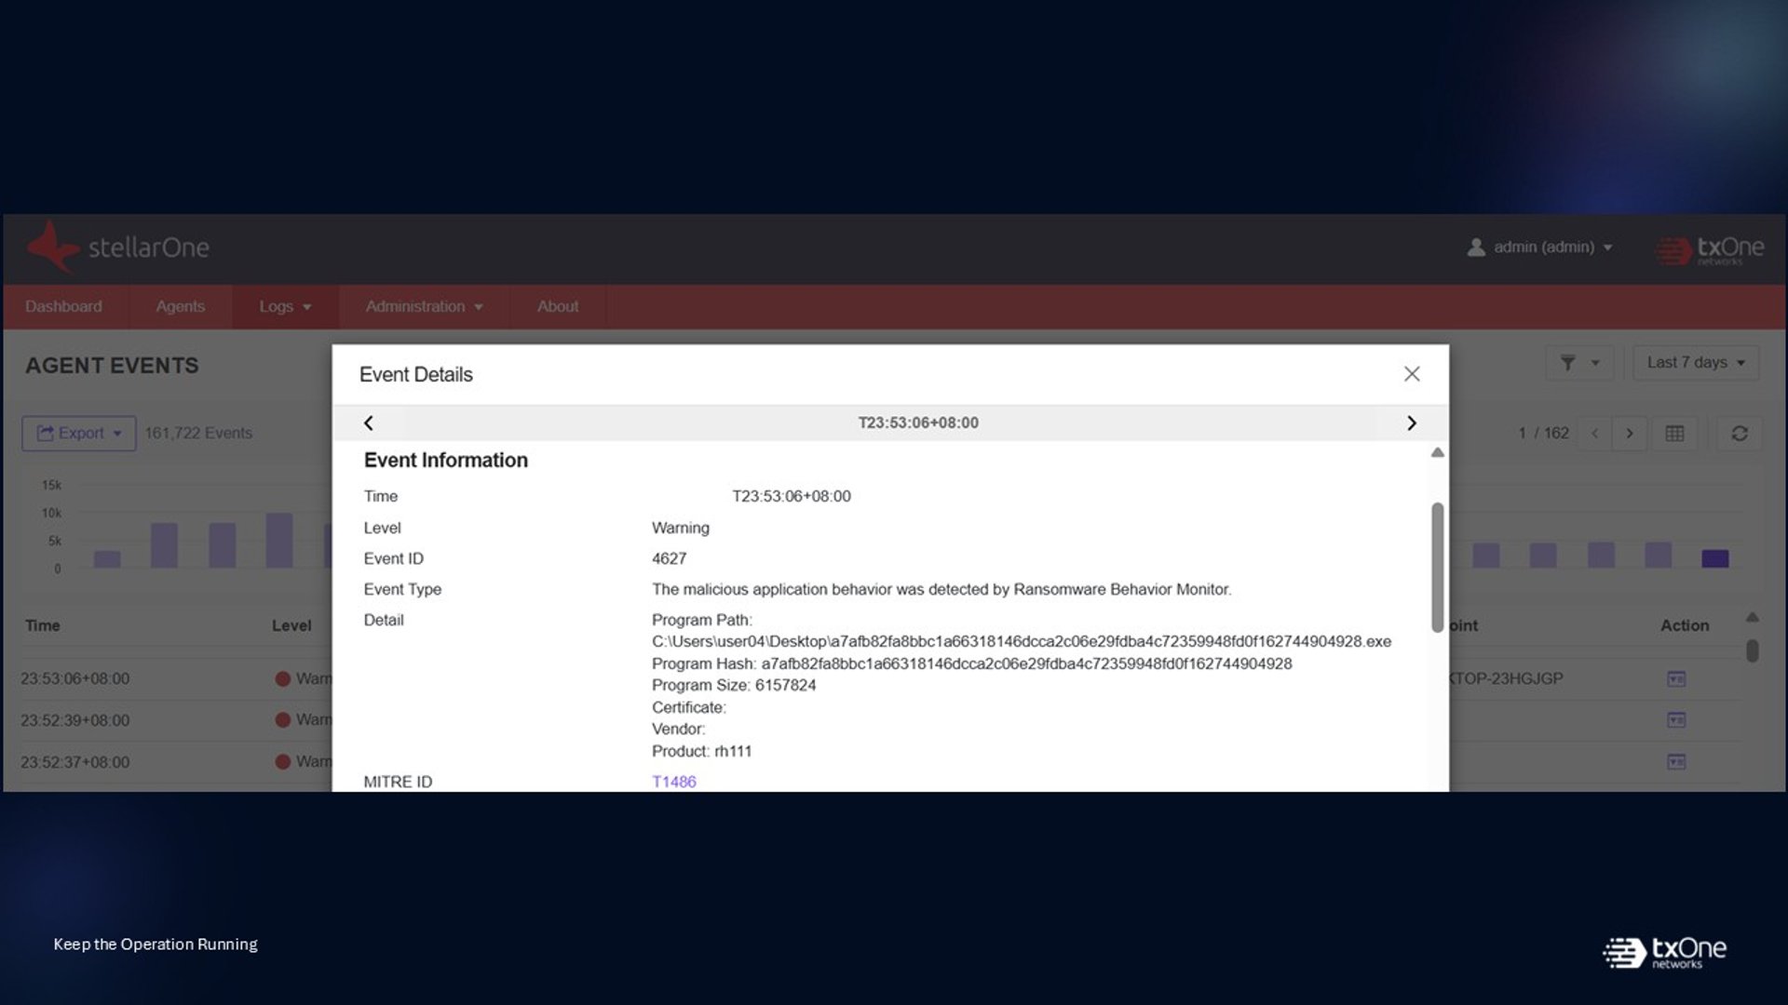Click the Ransomware Behavior Monitor event type text
The height and width of the screenshot is (1005, 1788).
coord(941,590)
